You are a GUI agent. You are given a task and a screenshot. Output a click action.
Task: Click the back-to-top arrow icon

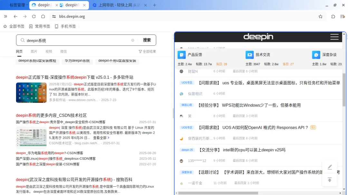[x=330, y=180]
